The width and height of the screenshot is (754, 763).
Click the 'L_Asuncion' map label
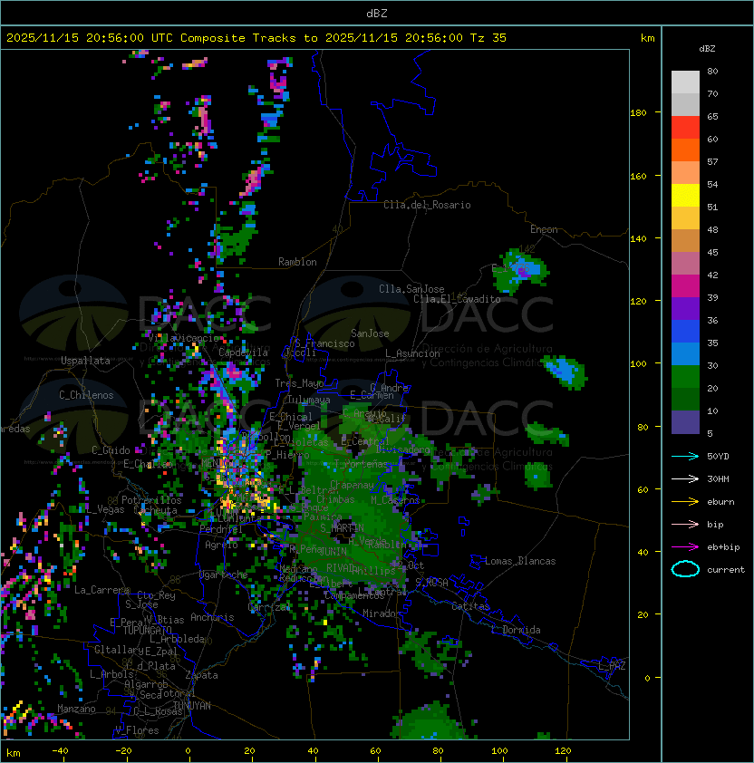[412, 353]
